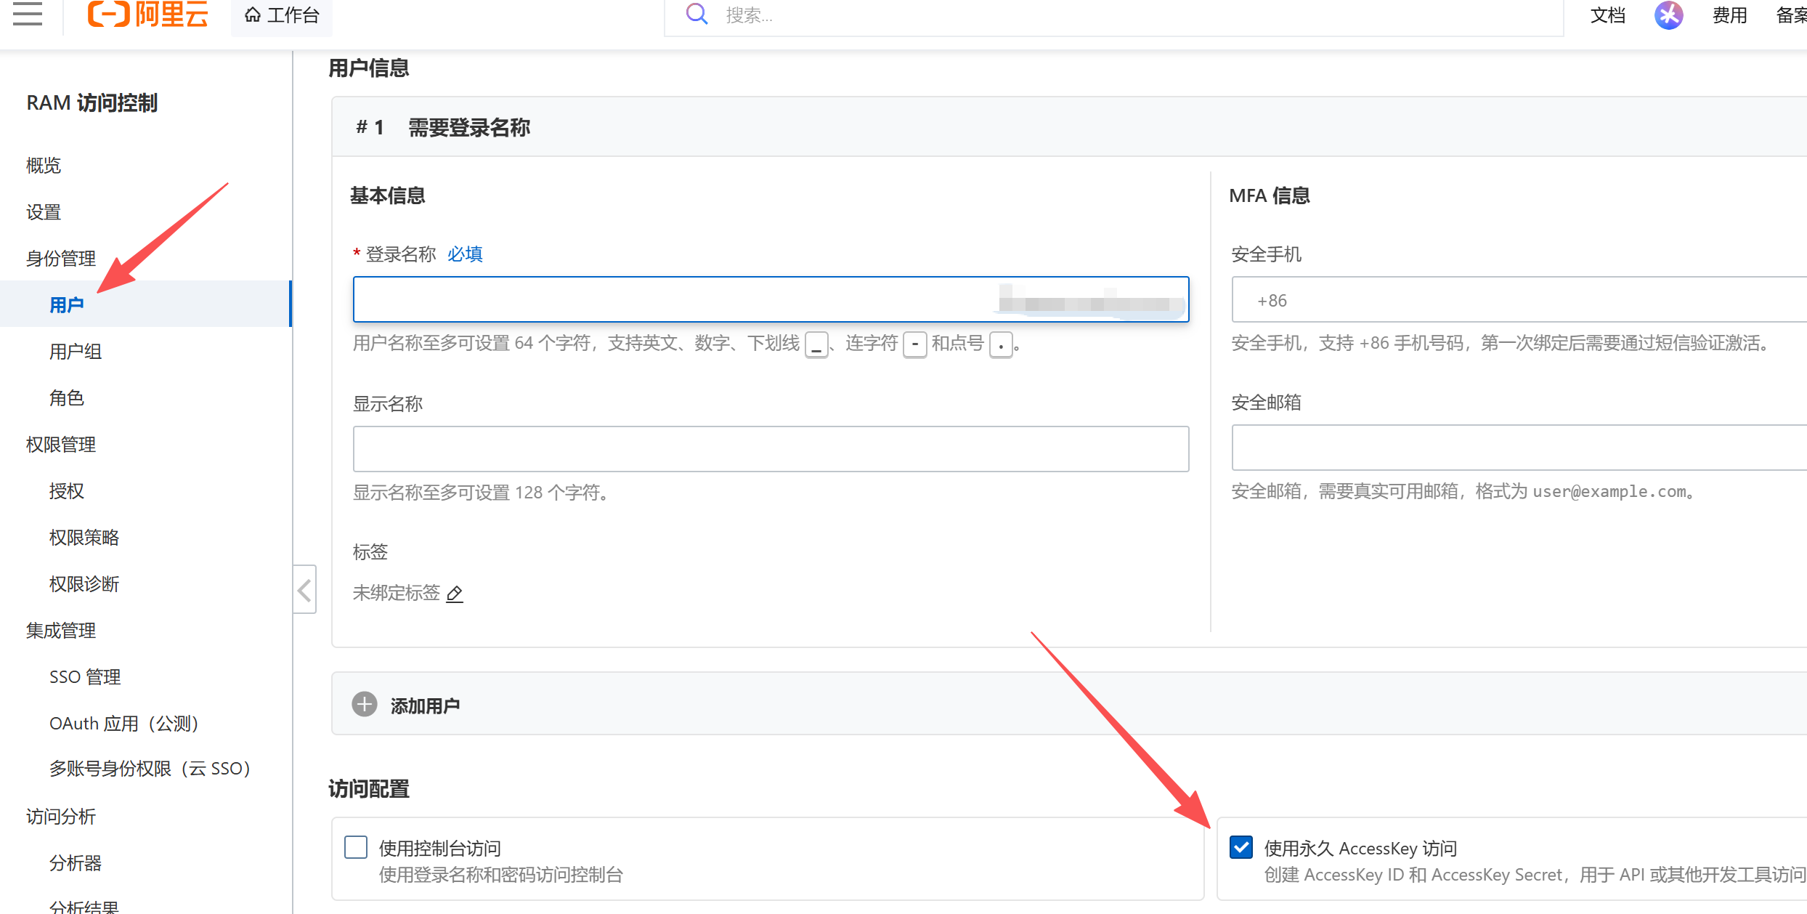Click the 安全手机 phone number field
This screenshot has width=1807, height=914.
[x=1519, y=299]
